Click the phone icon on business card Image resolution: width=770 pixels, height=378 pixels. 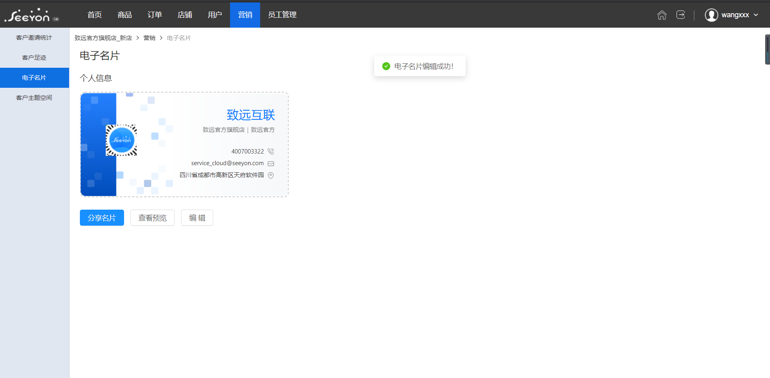[271, 152]
